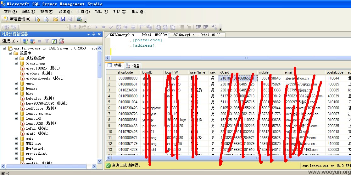Open the 工具 menu
Screen dimensions: 351x175
pyautogui.click(x=83, y=11)
